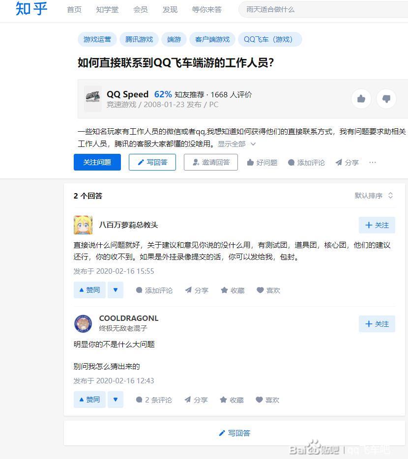
Task: Open the 默认排序 sort dropdown
Action: pos(374,196)
